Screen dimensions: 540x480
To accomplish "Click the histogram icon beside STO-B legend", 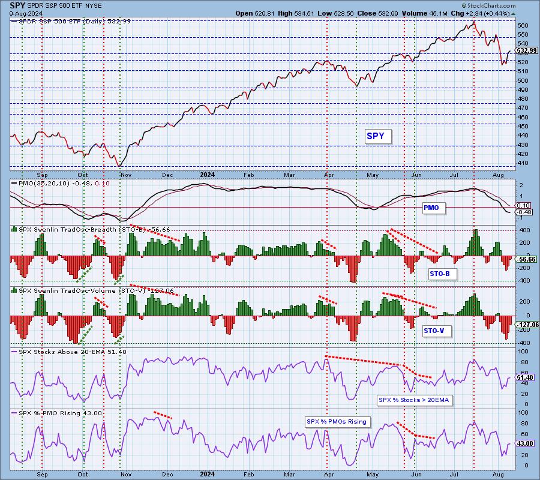I will point(14,229).
